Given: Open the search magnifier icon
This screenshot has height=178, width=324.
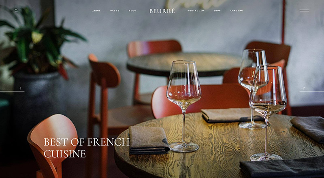Looking at the screenshot, I should [16, 11].
